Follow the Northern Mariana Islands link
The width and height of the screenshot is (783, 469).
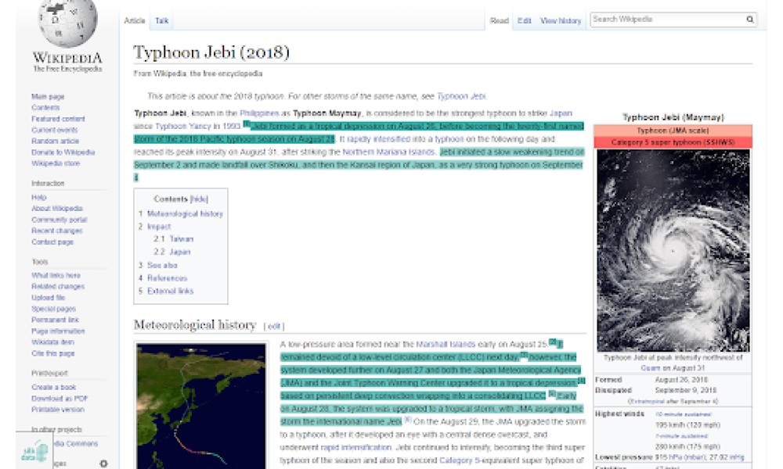388,152
